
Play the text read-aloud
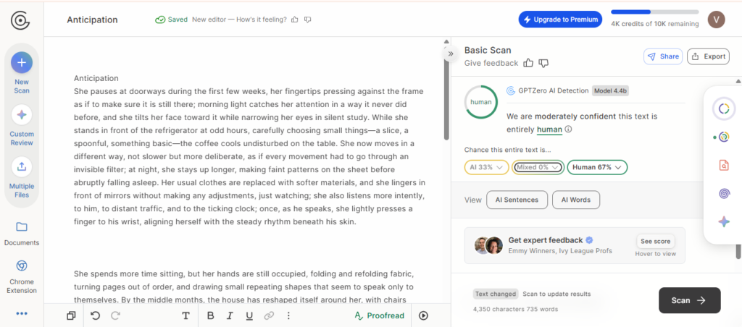click(423, 315)
